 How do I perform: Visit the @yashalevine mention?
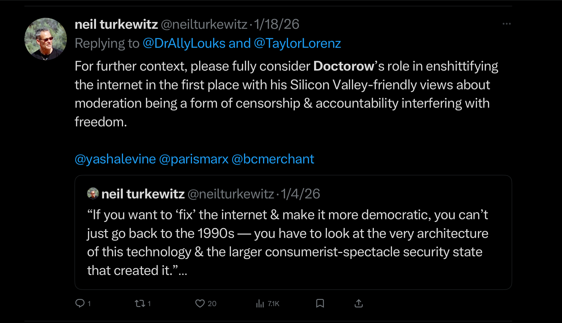pyautogui.click(x=115, y=159)
